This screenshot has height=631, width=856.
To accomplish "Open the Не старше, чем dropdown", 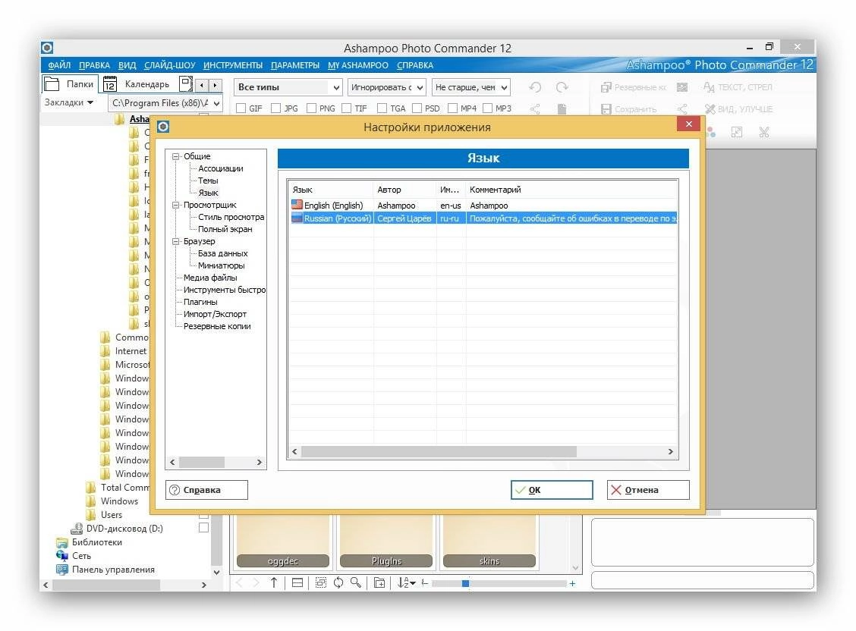I will (471, 87).
